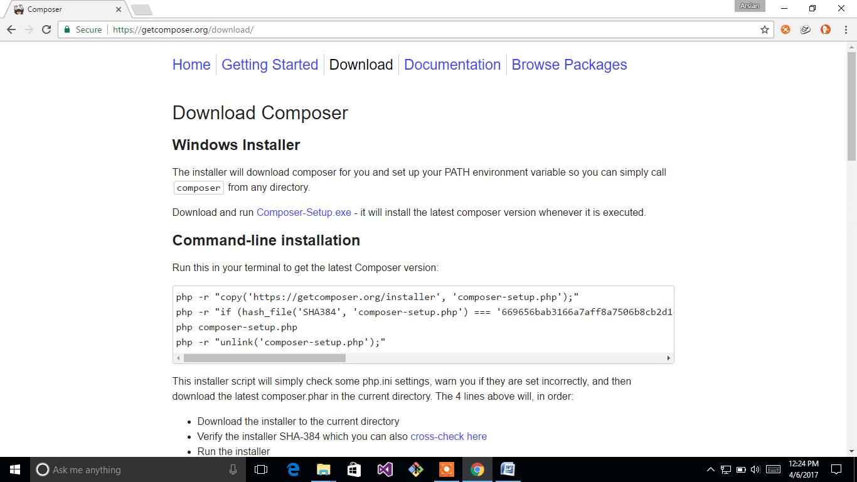Follow the cross-check here link

pos(449,436)
